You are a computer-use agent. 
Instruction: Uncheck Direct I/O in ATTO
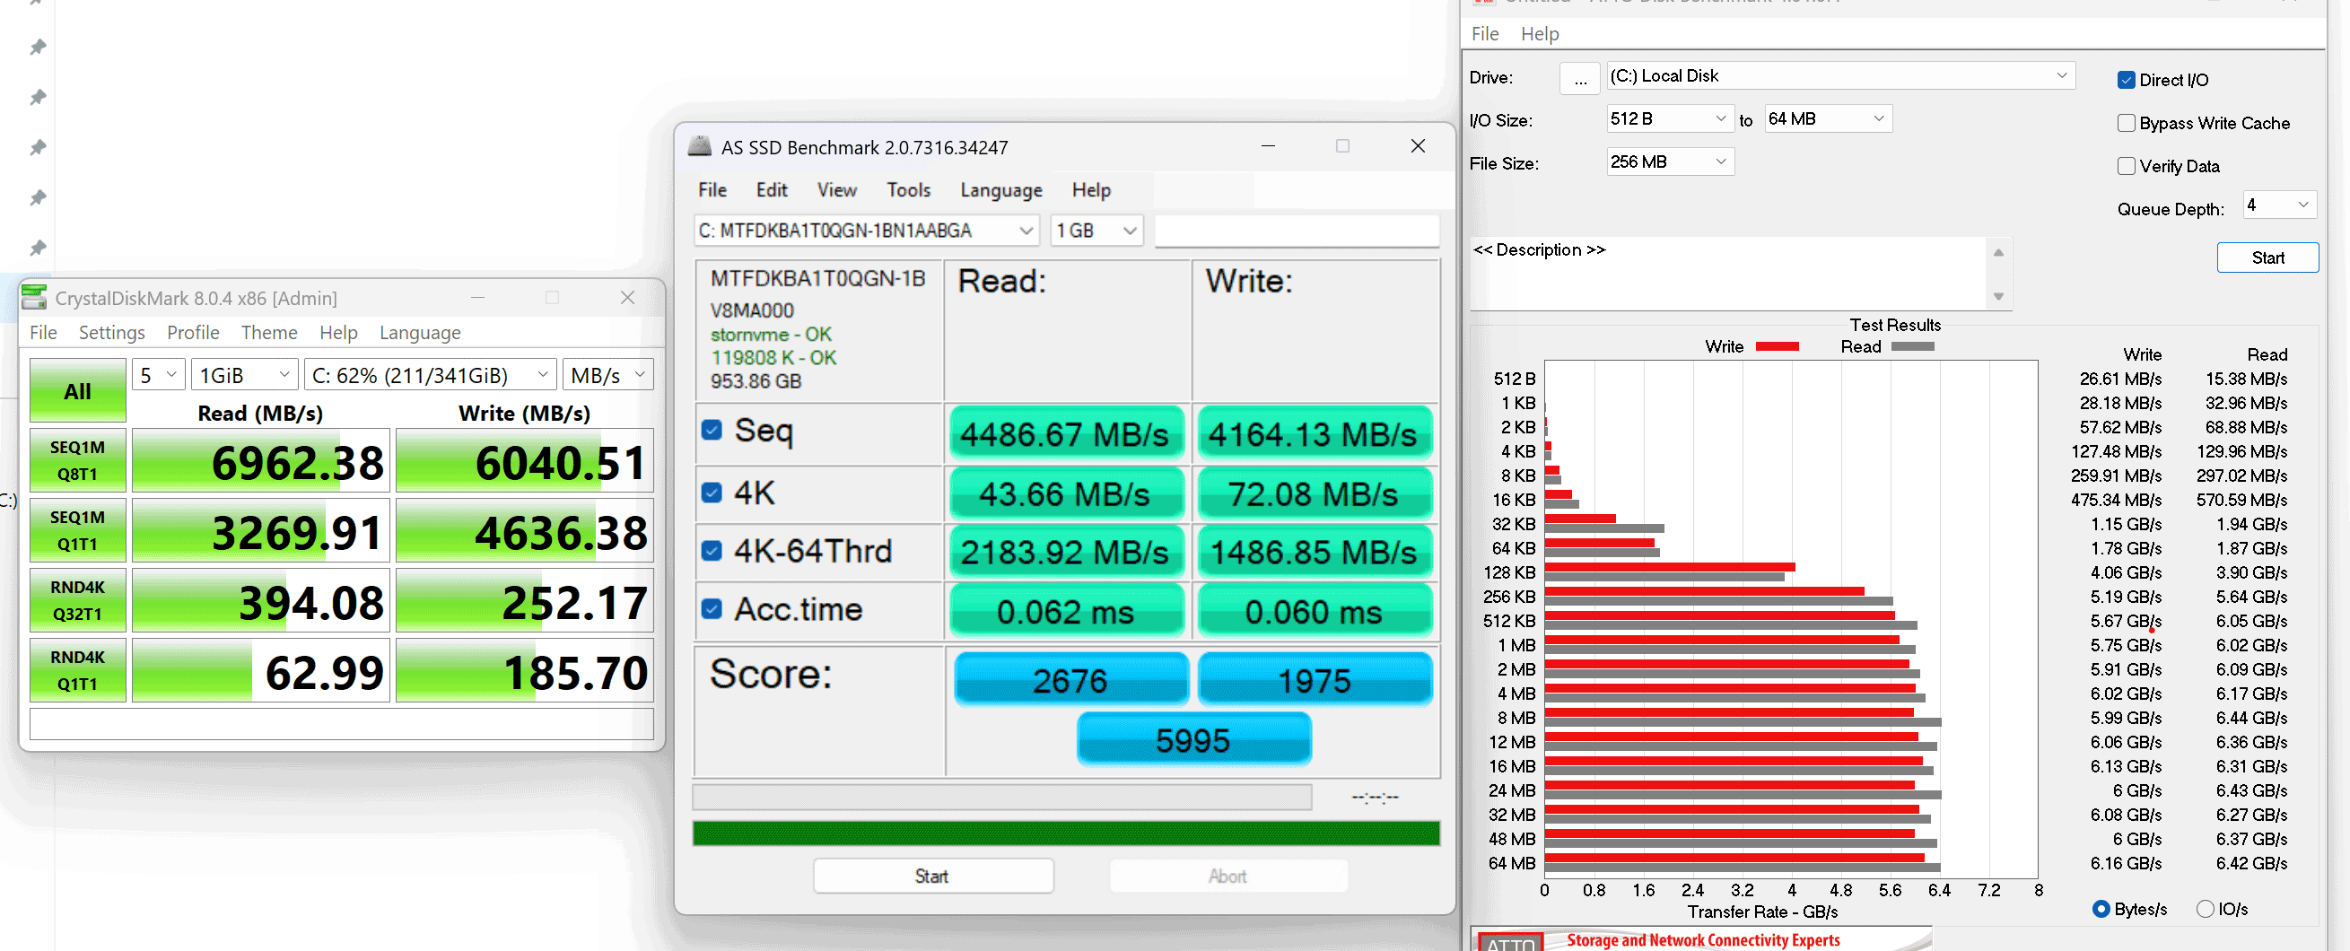click(2127, 79)
